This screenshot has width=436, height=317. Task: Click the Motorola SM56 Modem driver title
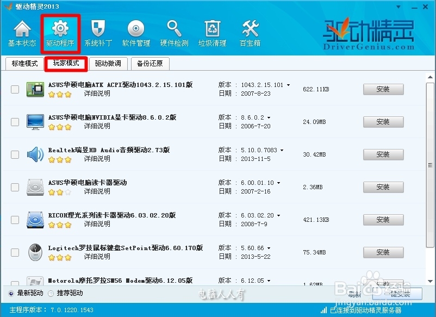click(120, 281)
